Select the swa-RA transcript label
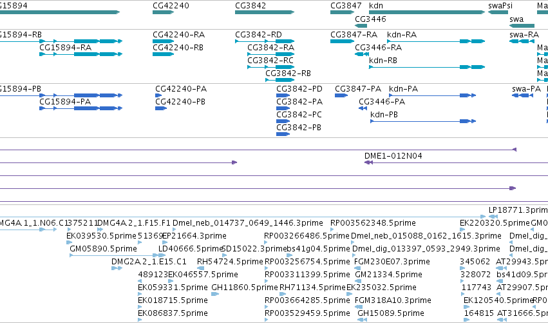The width and height of the screenshot is (548, 323). click(x=524, y=35)
